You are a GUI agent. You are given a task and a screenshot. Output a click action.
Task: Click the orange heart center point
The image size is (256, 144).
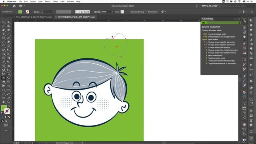(x=117, y=47)
